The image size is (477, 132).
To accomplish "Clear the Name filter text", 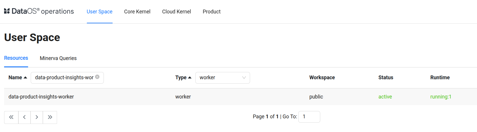I will click(x=97, y=77).
